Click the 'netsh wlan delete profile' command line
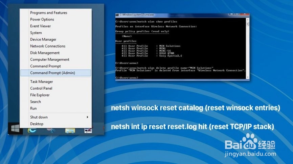Image resolution: width=293 pixels, height=164 pixels. pos(164,68)
